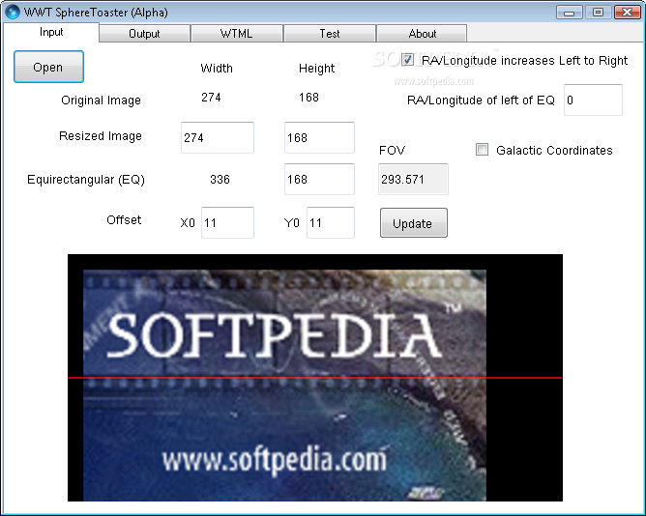The width and height of the screenshot is (646, 516).
Task: Enable the Galactic Coordinates checkbox
Action: tap(482, 149)
